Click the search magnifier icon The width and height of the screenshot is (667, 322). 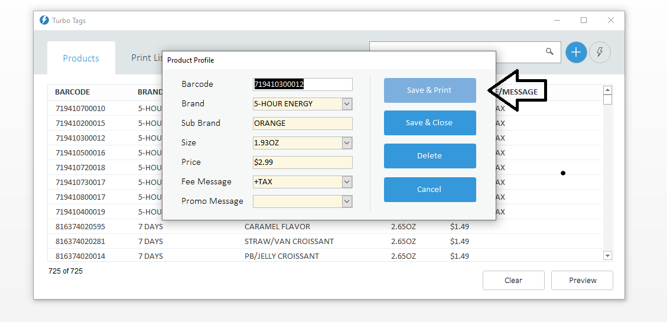tap(549, 51)
